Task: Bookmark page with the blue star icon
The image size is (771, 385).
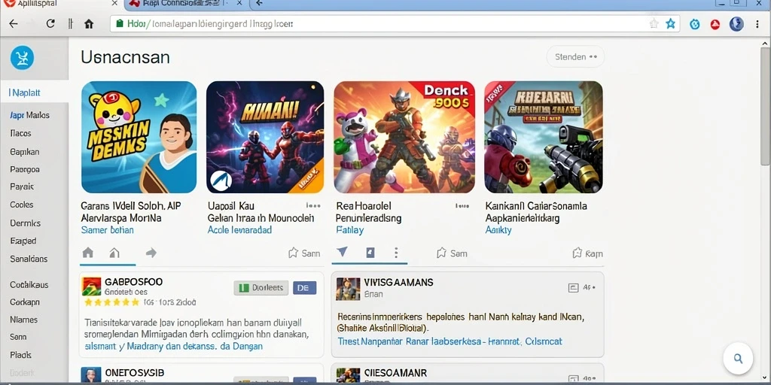Action: coord(670,23)
